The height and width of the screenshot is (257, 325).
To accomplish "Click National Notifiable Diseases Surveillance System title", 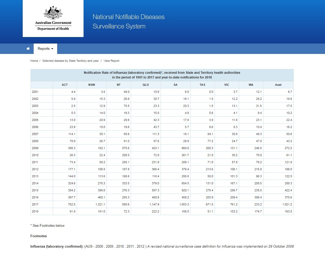I will coord(128,22).
